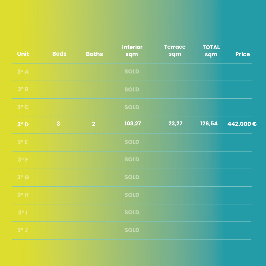
Task: Click unit 3º A label
Action: 23,72
